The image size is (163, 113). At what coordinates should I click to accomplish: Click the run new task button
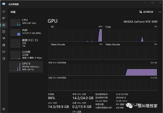click(x=146, y=12)
